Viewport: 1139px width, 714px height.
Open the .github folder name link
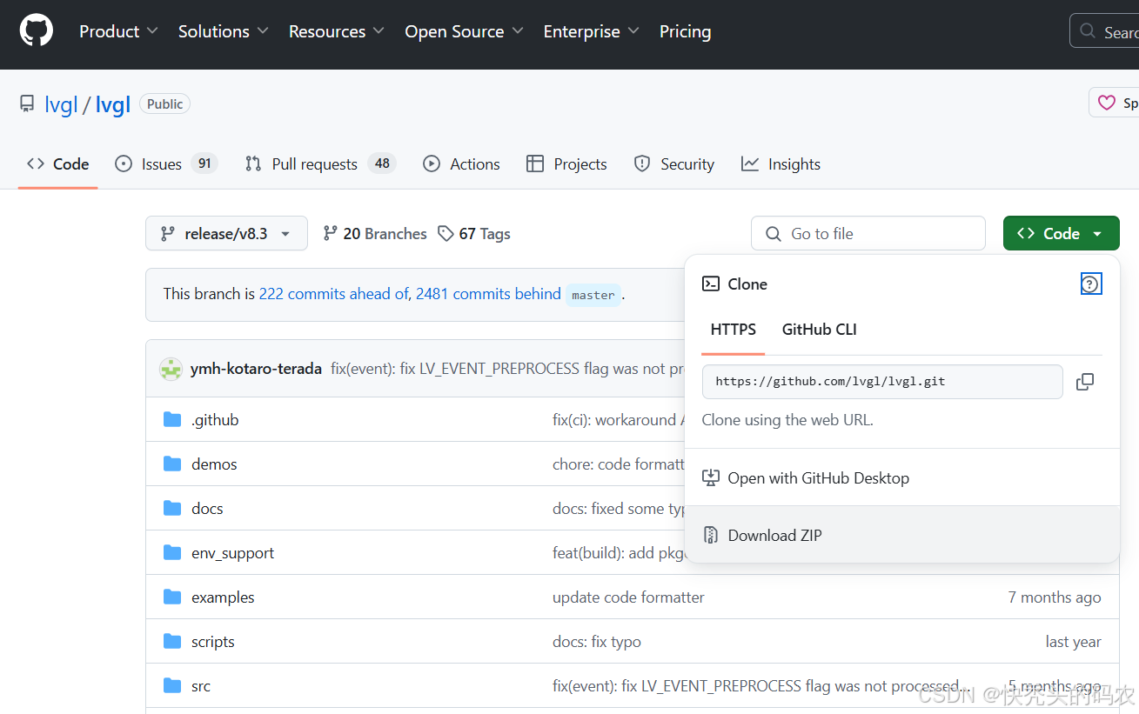(x=215, y=420)
